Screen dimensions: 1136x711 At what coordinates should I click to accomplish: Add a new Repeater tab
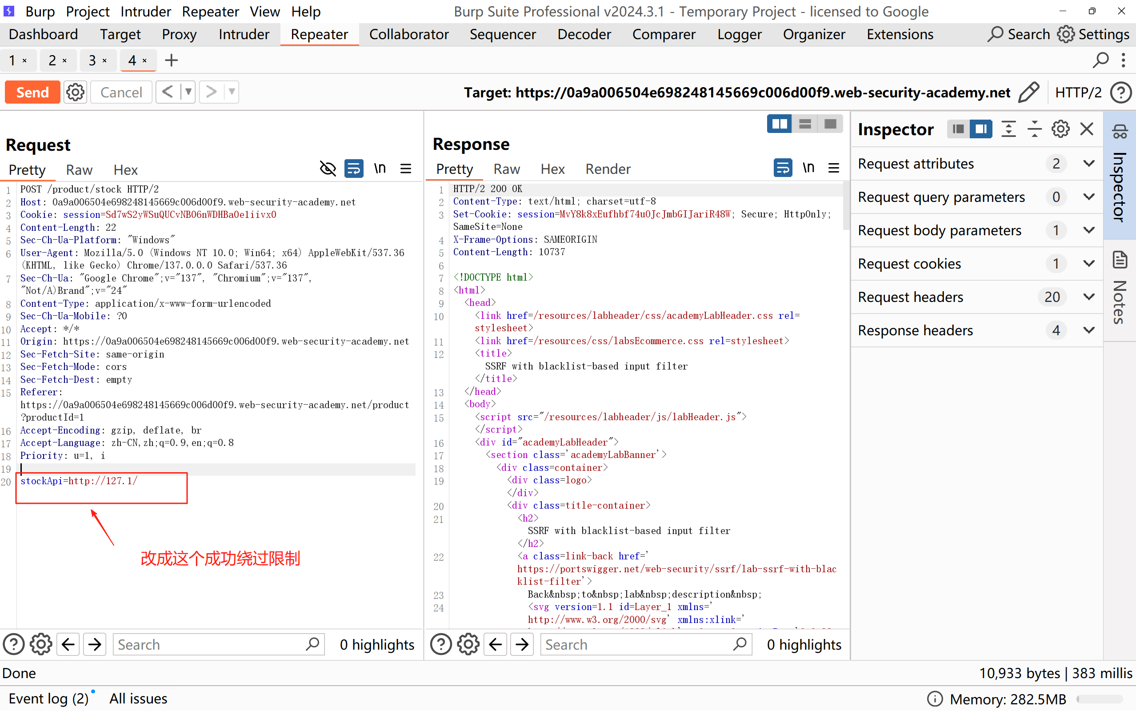(x=172, y=60)
